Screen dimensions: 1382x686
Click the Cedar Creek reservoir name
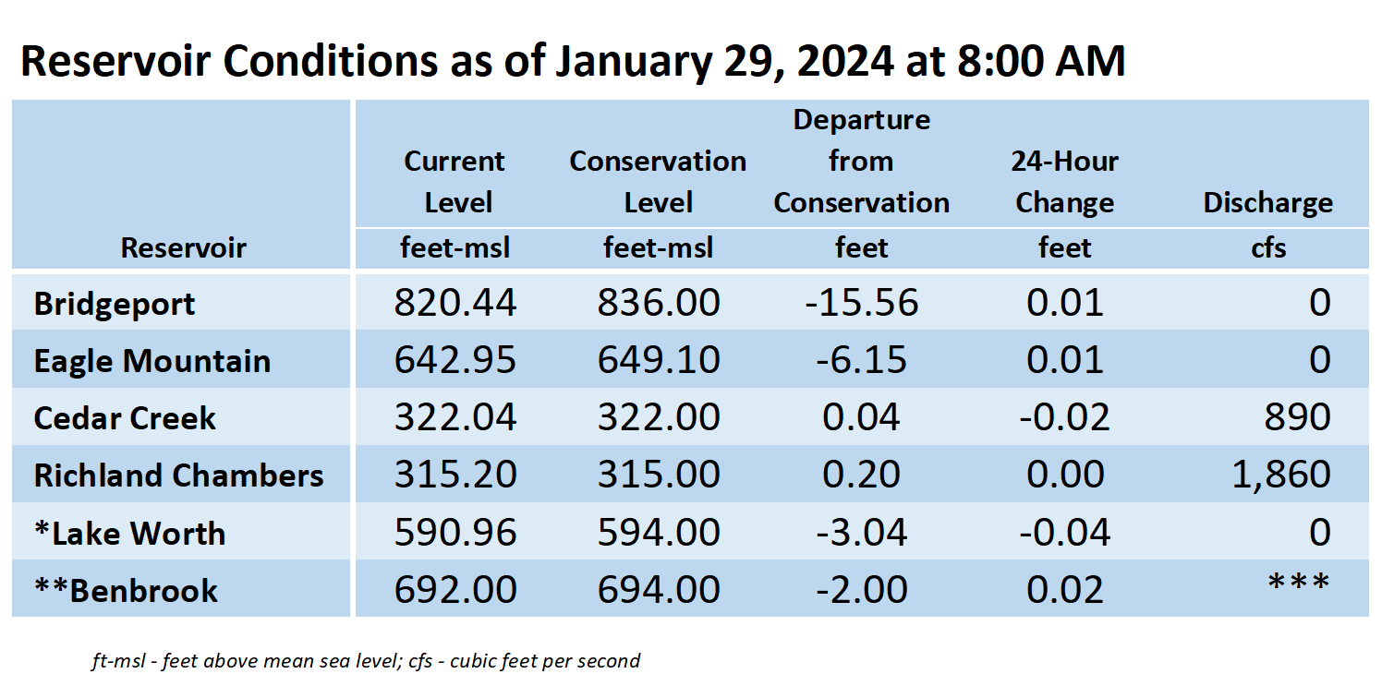tap(125, 418)
